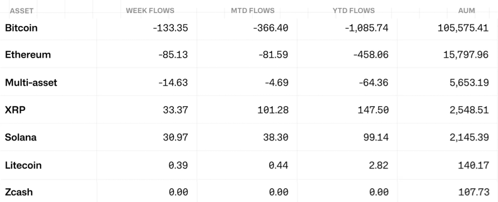Click Litecoin's week flows value 0.39
Viewport: 498px width, 202px height.
pyautogui.click(x=178, y=165)
